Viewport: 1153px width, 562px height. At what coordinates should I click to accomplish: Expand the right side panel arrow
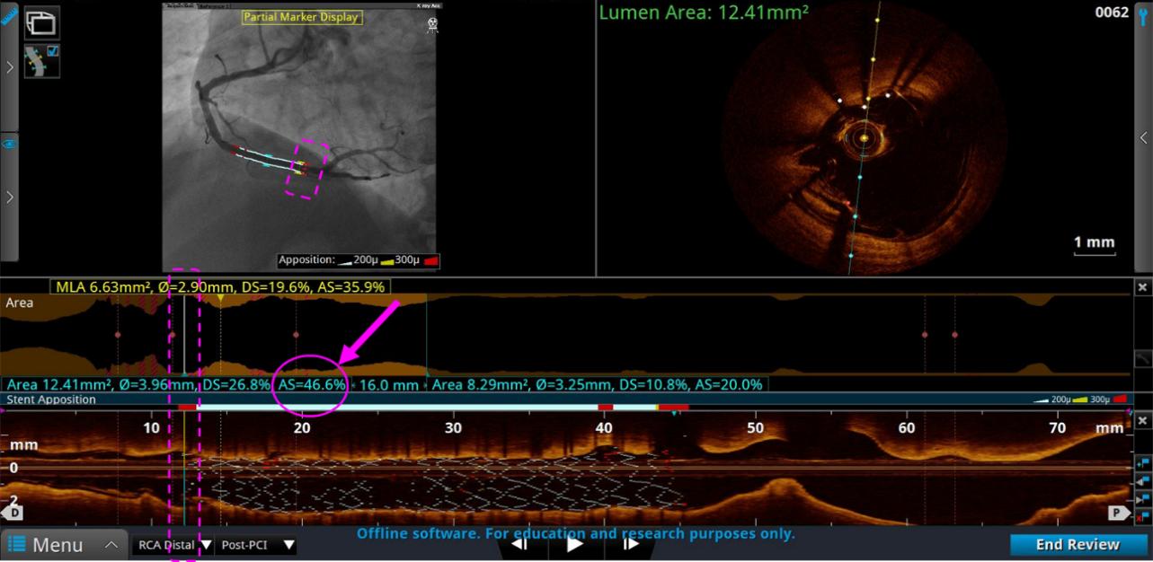(x=1143, y=138)
